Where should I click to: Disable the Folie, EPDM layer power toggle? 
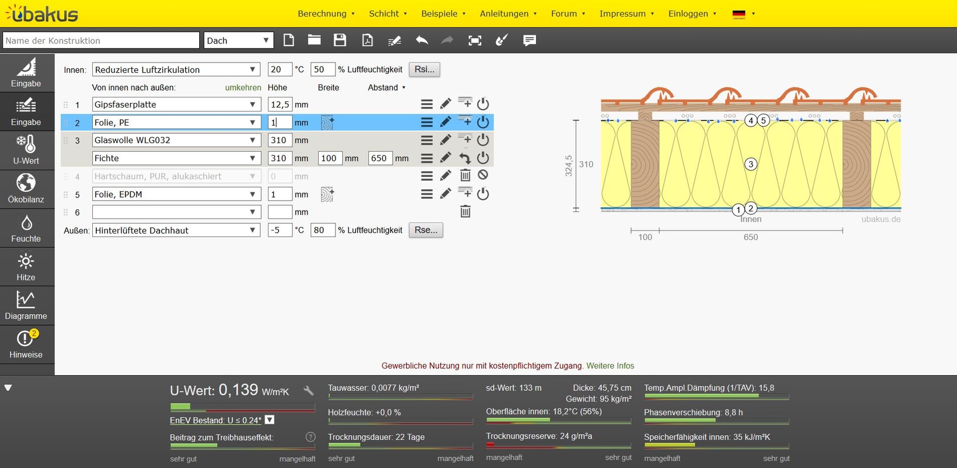tap(482, 194)
